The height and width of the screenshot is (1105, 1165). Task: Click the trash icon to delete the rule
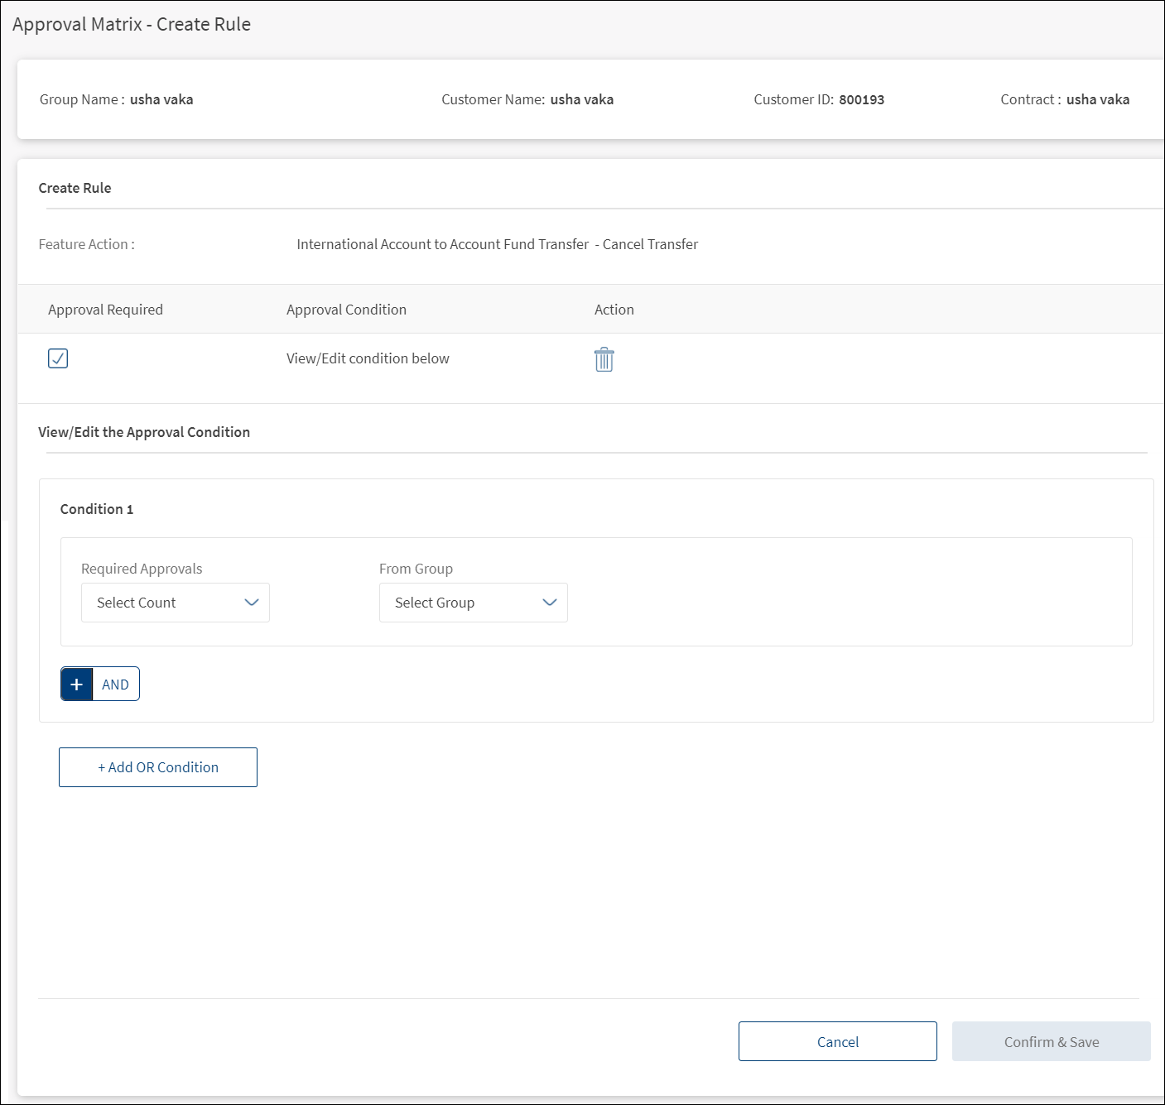coord(604,359)
